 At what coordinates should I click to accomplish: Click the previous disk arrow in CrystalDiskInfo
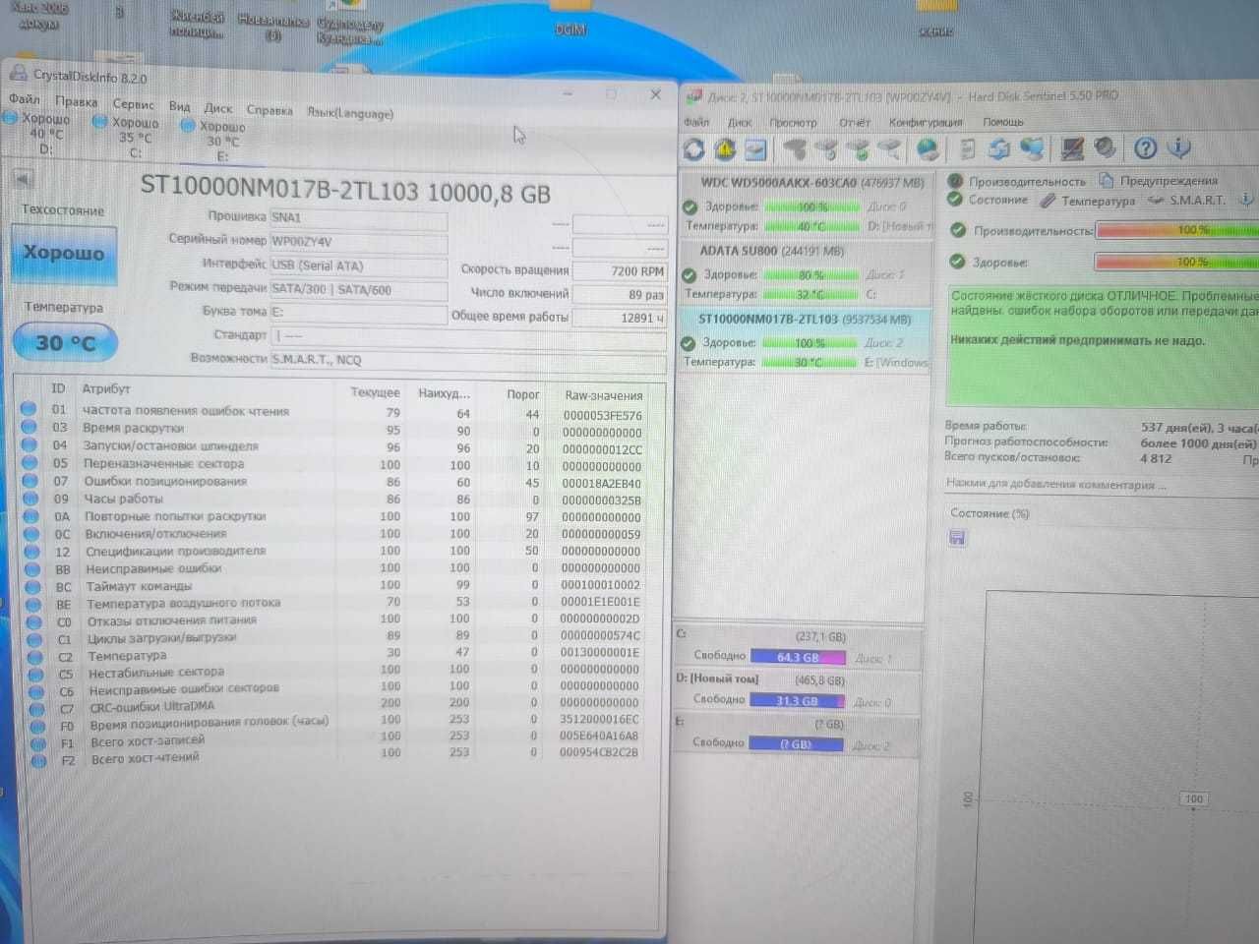(22, 178)
